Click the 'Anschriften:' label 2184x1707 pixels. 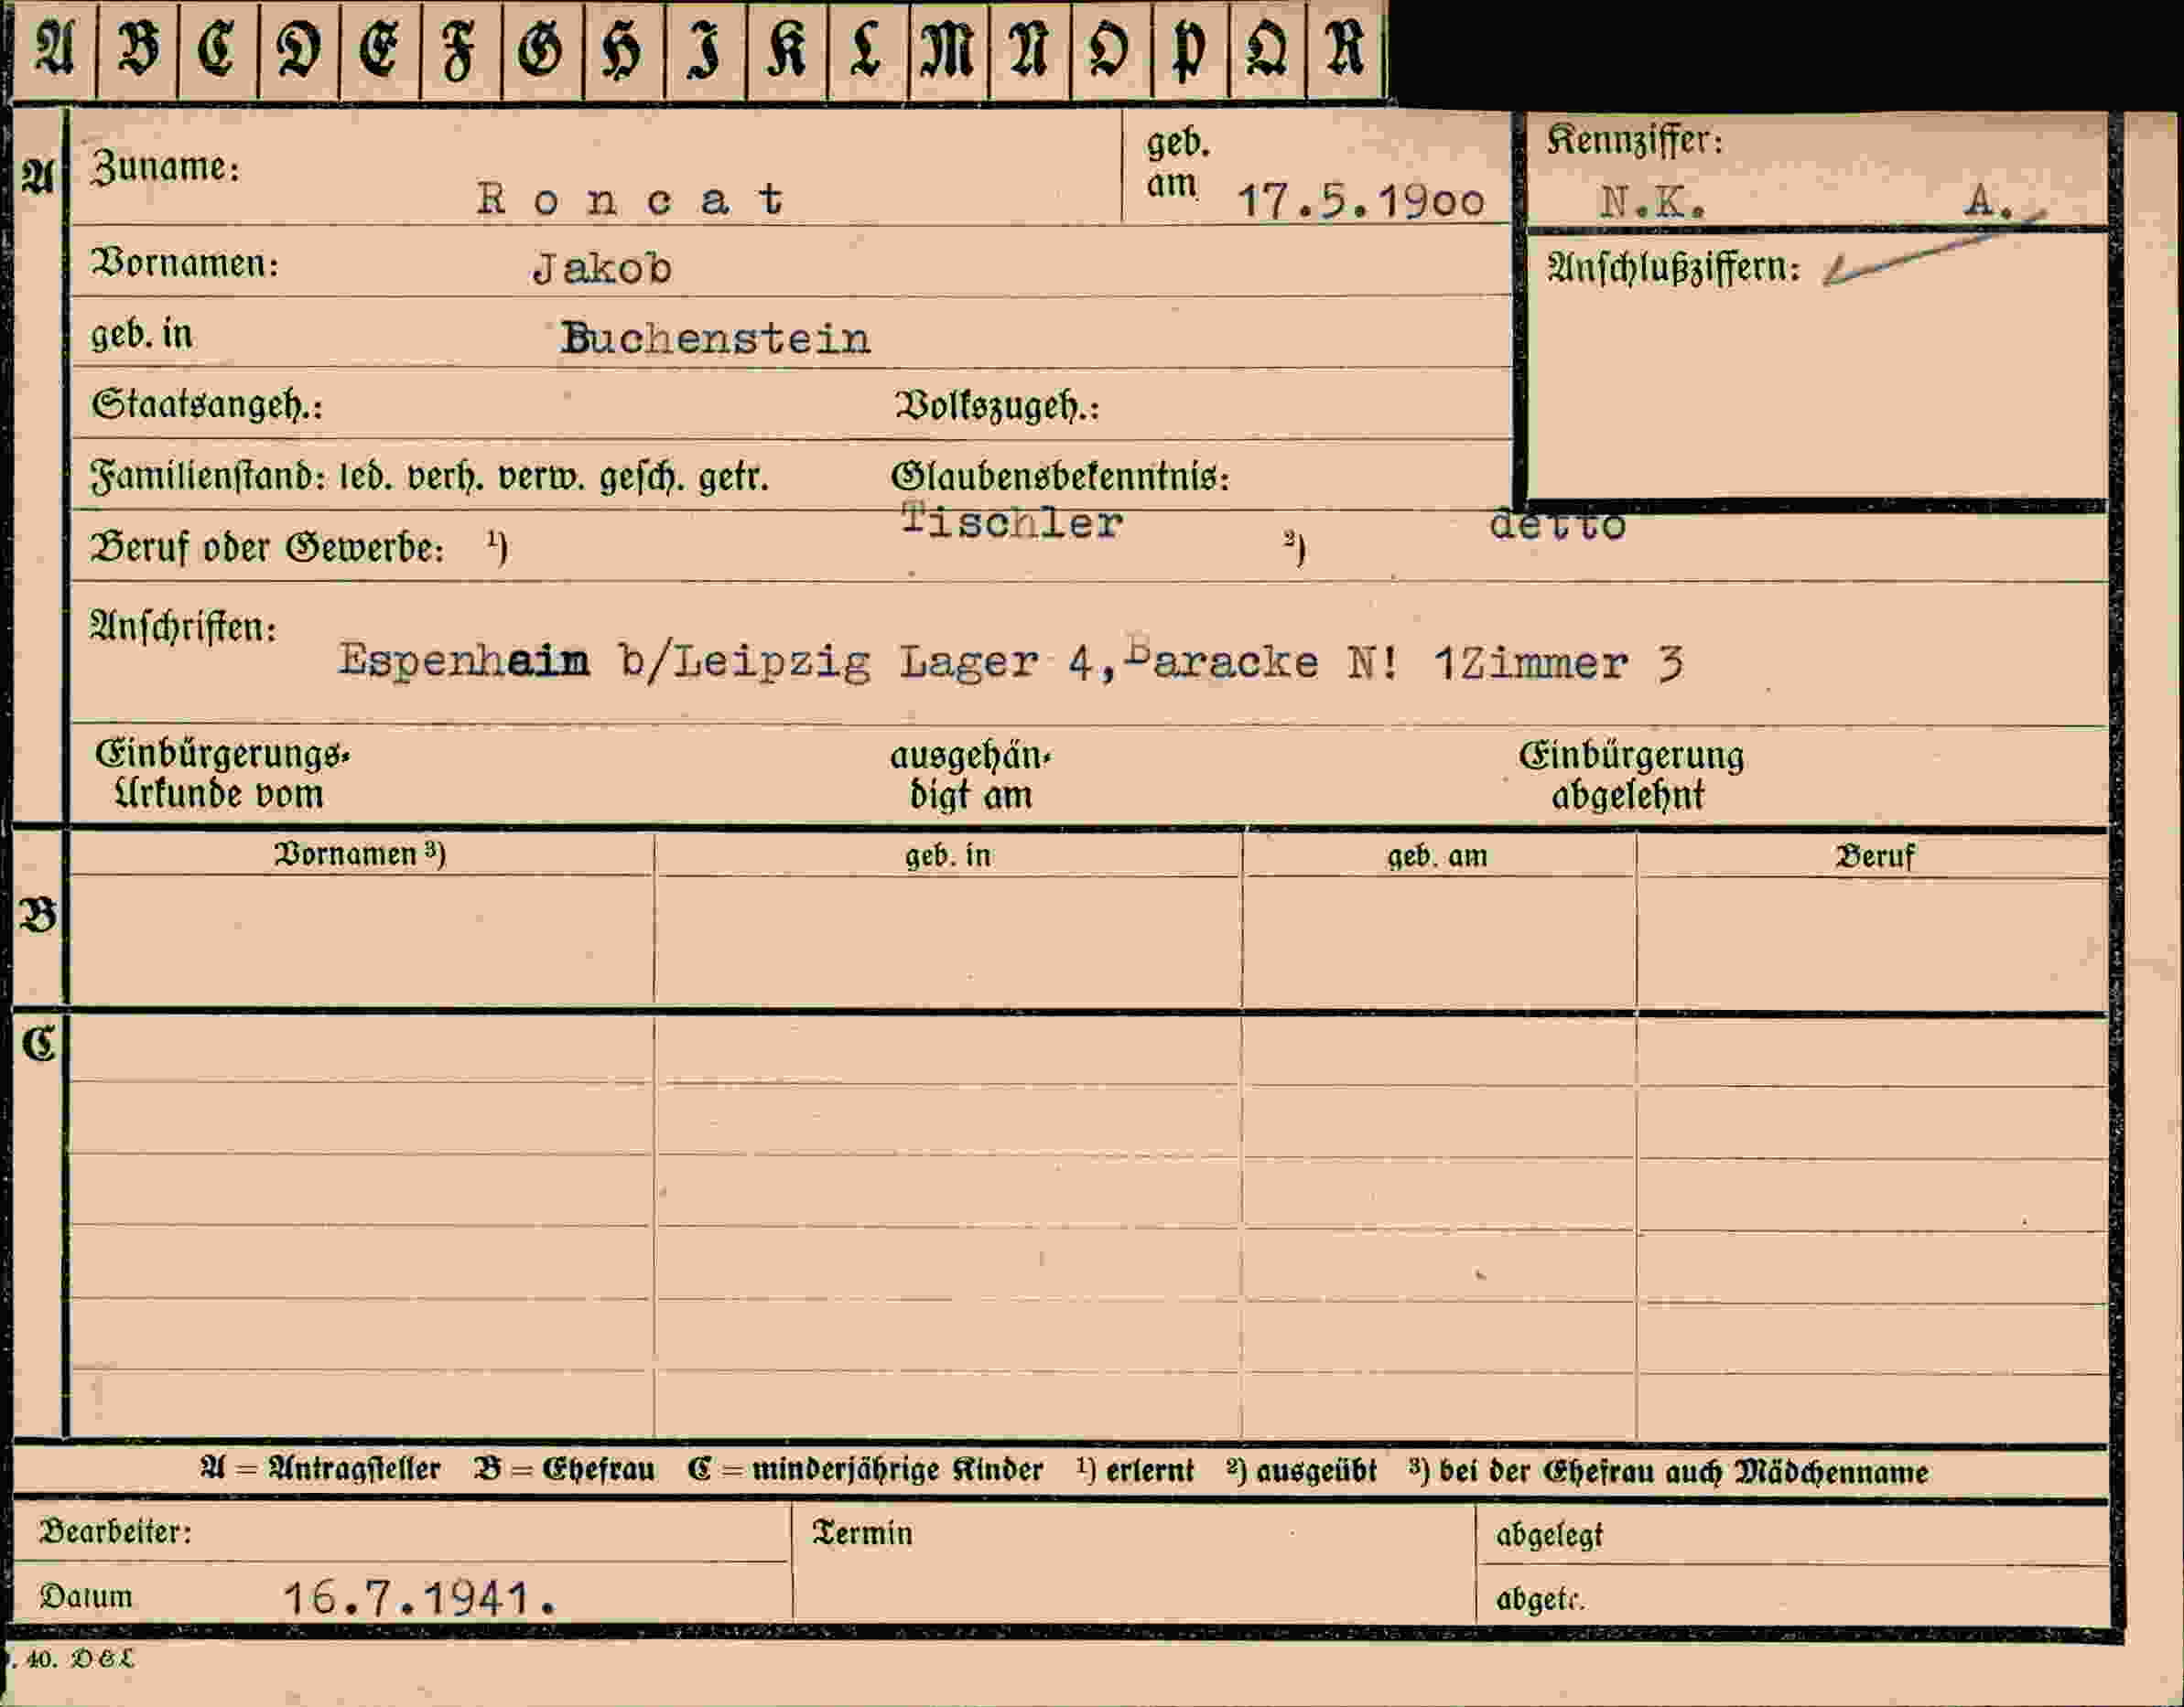coord(183,627)
